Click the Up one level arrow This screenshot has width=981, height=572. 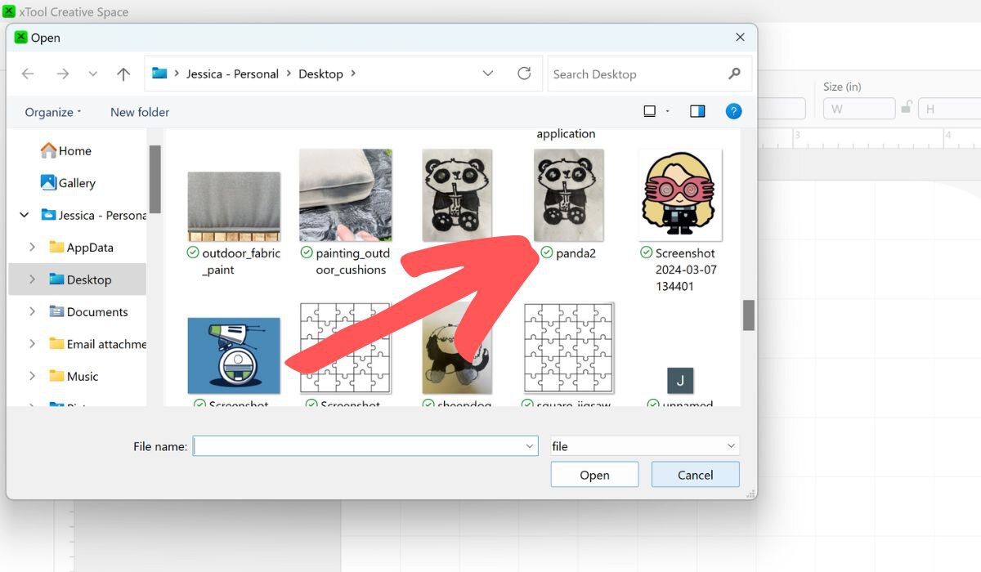(123, 74)
